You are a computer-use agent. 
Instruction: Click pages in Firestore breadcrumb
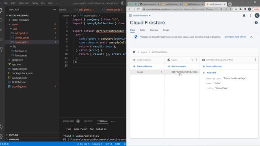point(143,52)
